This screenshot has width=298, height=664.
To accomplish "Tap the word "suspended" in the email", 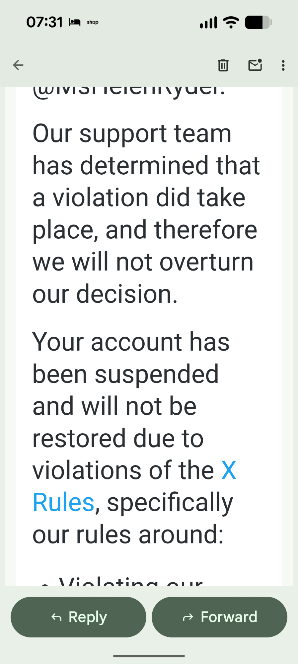I will [x=157, y=374].
